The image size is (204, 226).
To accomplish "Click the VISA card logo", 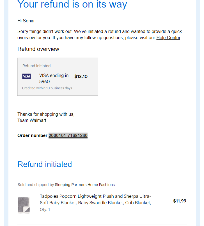I will click(x=26, y=76).
